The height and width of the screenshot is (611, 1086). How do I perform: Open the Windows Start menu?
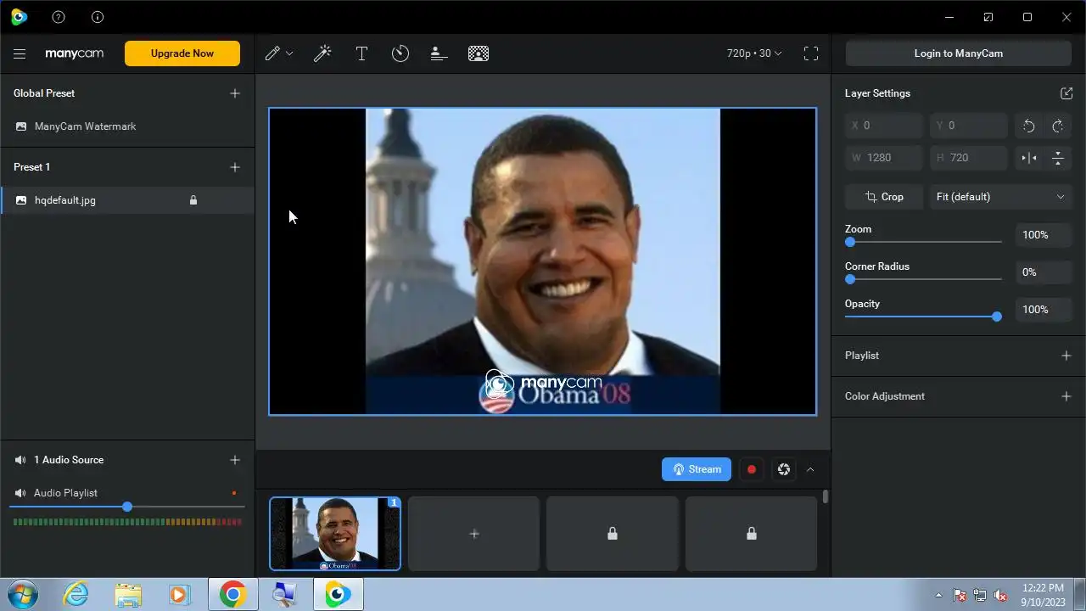pos(21,595)
